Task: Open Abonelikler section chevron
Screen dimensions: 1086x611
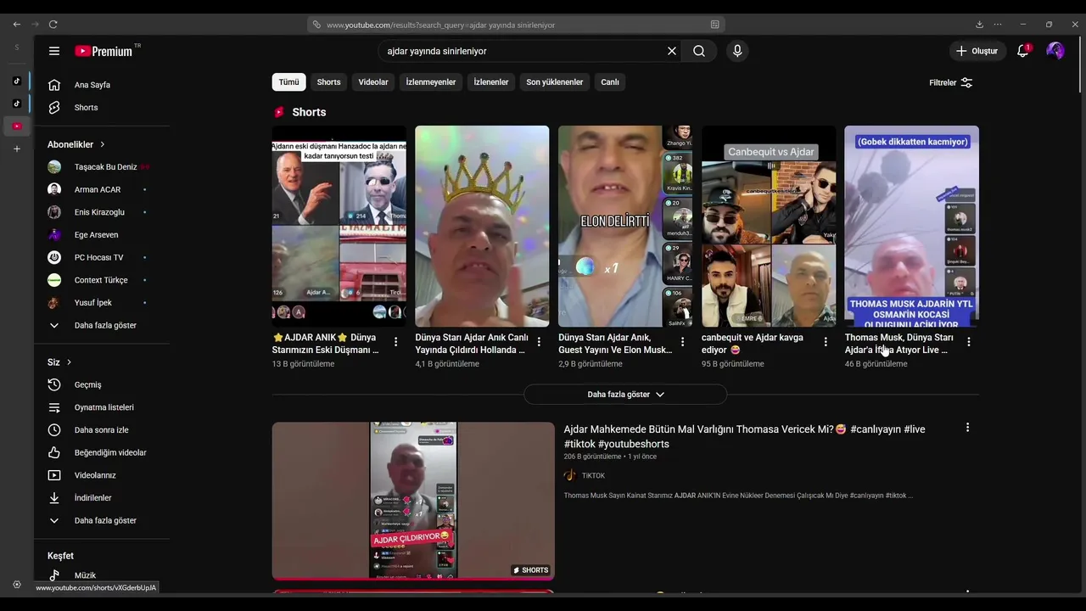Action: pyautogui.click(x=102, y=144)
